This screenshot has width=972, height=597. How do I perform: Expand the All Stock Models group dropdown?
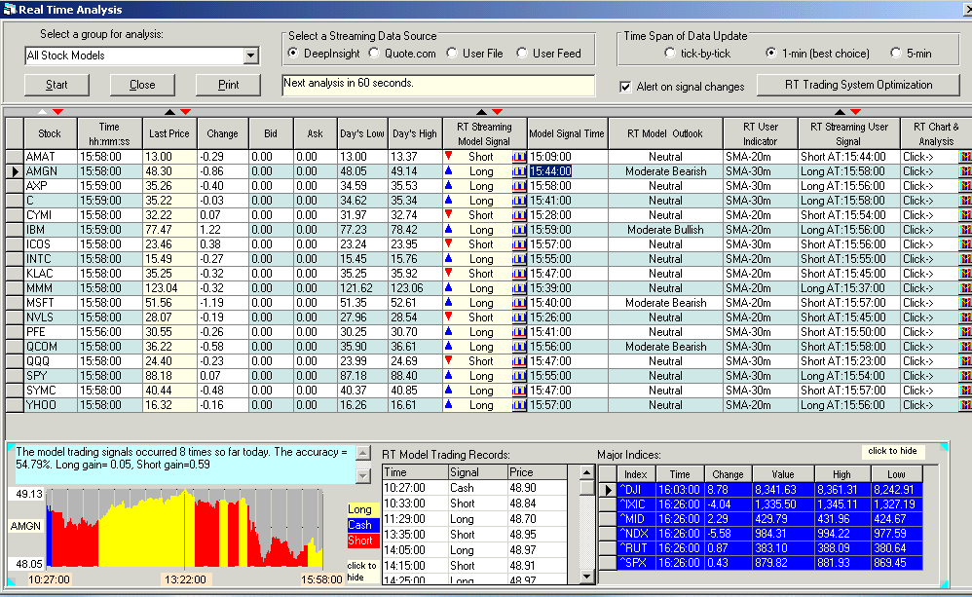pos(251,56)
